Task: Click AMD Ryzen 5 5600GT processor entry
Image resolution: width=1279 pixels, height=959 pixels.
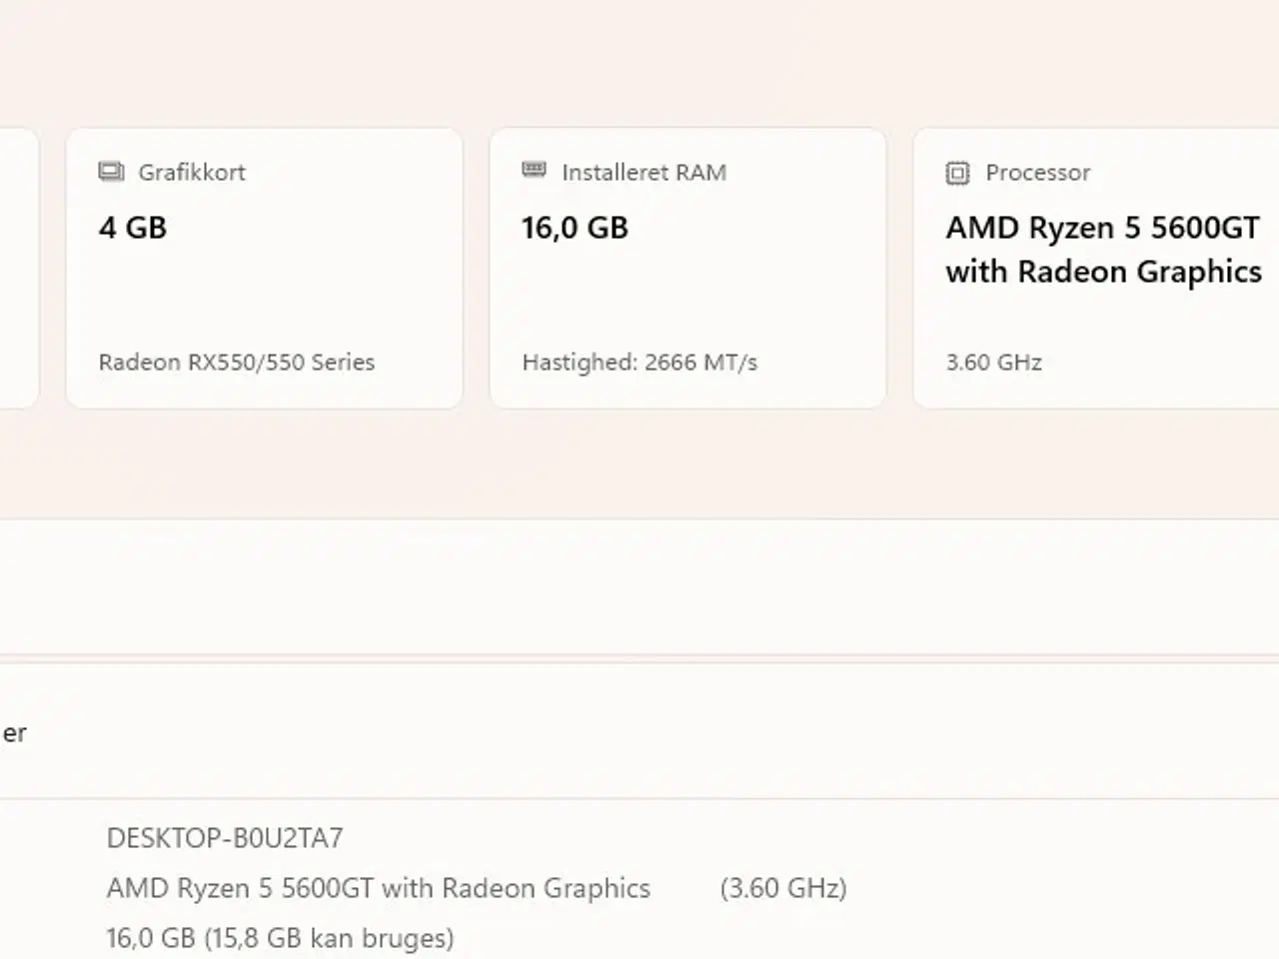Action: point(378,887)
